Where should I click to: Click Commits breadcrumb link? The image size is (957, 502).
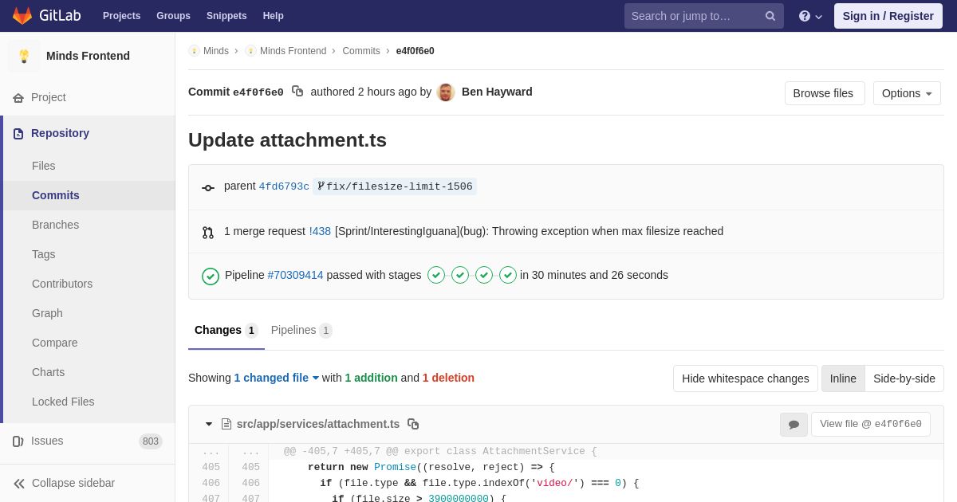click(361, 51)
